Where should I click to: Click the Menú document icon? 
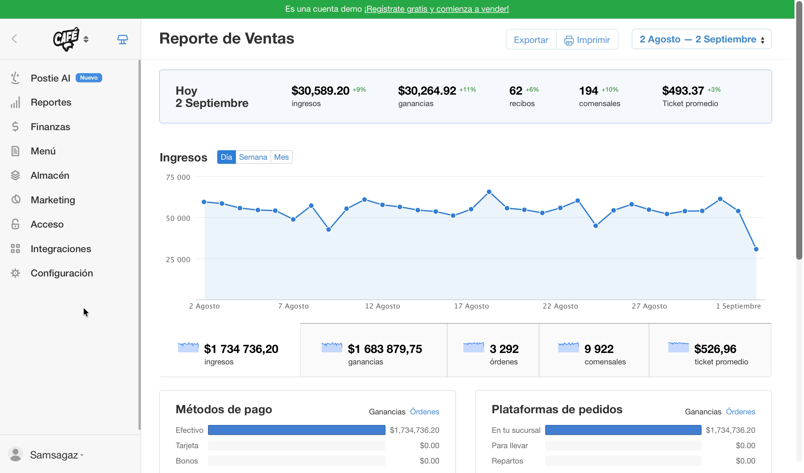coord(15,151)
